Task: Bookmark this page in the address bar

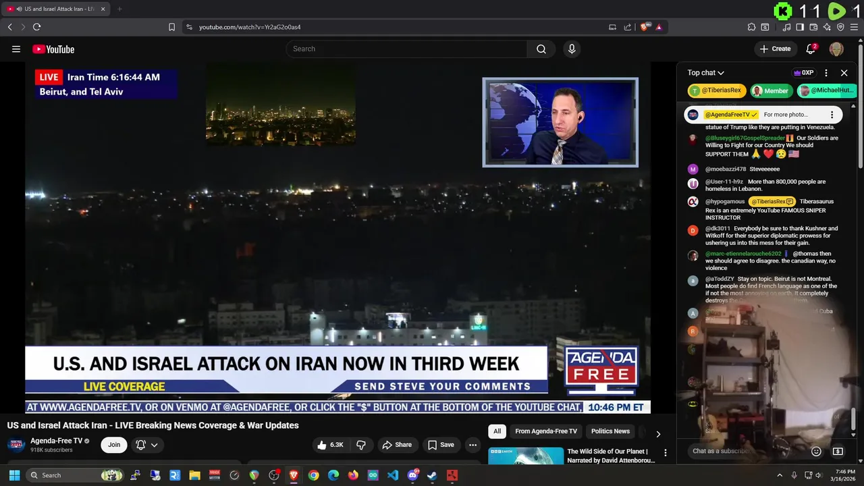Action: pyautogui.click(x=171, y=27)
